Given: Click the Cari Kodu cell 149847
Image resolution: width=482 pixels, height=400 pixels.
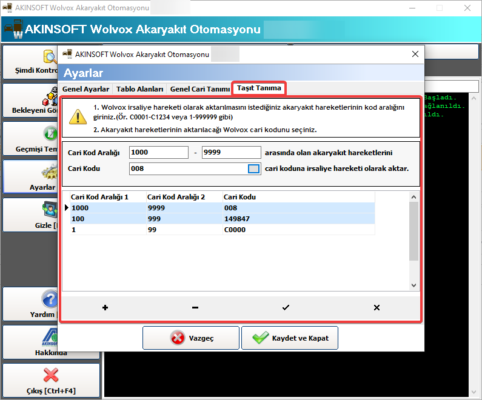Looking at the screenshot, I should (x=299, y=219).
